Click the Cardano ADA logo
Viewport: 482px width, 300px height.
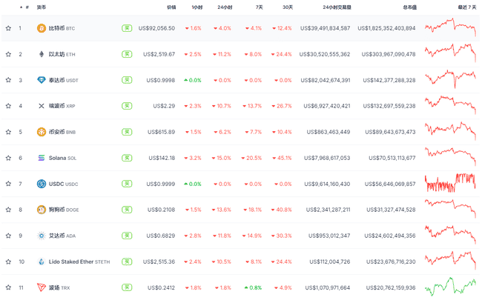click(x=42, y=236)
